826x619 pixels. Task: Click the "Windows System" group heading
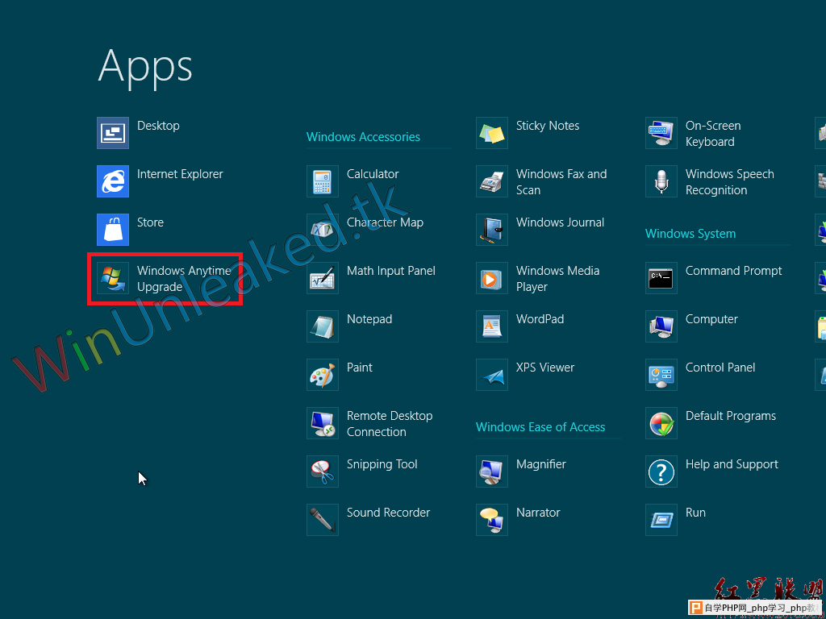click(690, 235)
